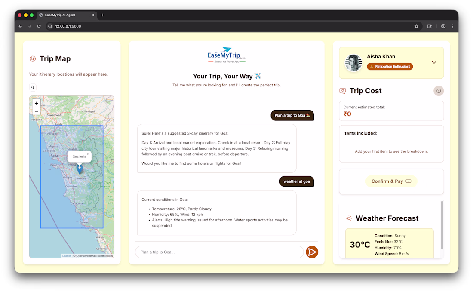Click the blue Goa map marker

click(80, 169)
